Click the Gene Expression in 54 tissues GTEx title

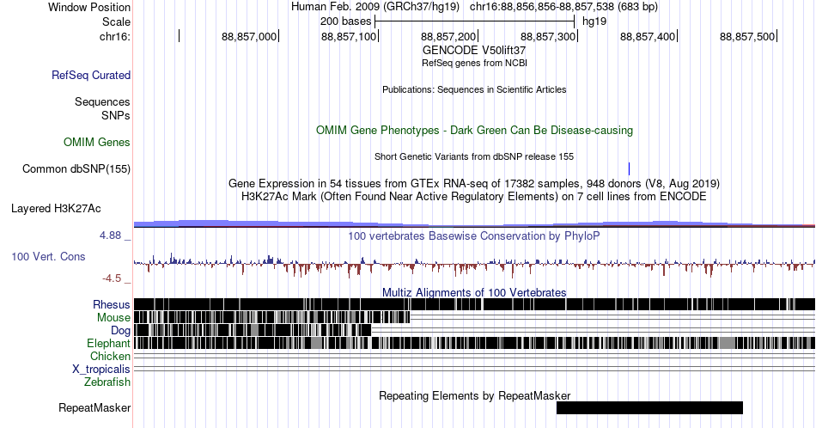pyautogui.click(x=474, y=183)
